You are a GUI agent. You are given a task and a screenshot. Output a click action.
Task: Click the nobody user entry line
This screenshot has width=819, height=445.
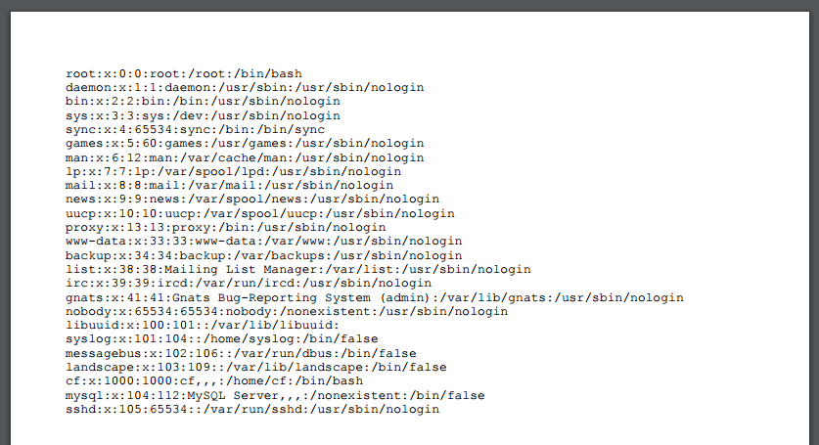[x=287, y=311]
